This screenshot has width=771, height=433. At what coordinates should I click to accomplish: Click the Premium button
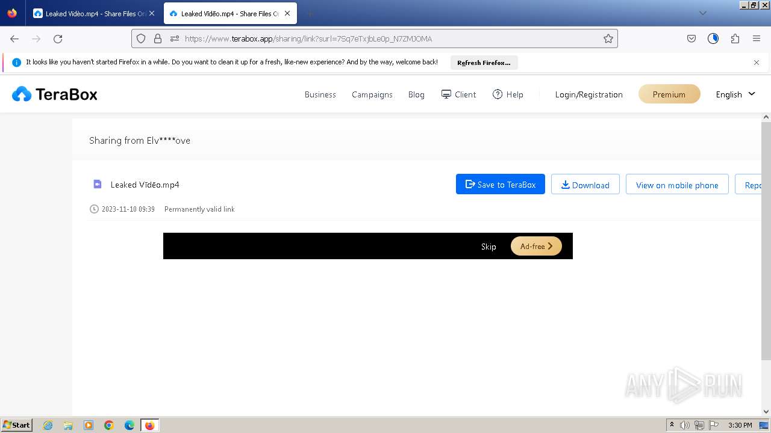pos(669,94)
